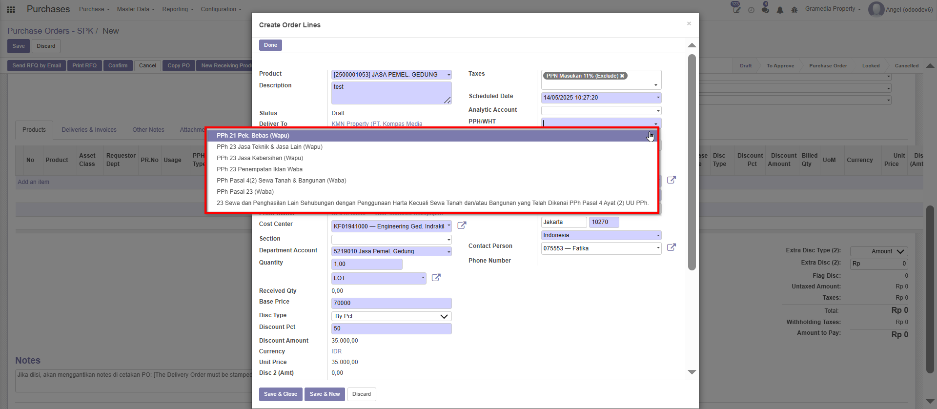Remove the PPN Masukan 11% tax tag
The image size is (937, 409).
[622, 76]
